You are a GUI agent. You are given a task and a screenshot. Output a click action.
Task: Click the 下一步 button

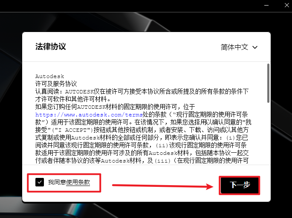pyautogui.click(x=239, y=185)
